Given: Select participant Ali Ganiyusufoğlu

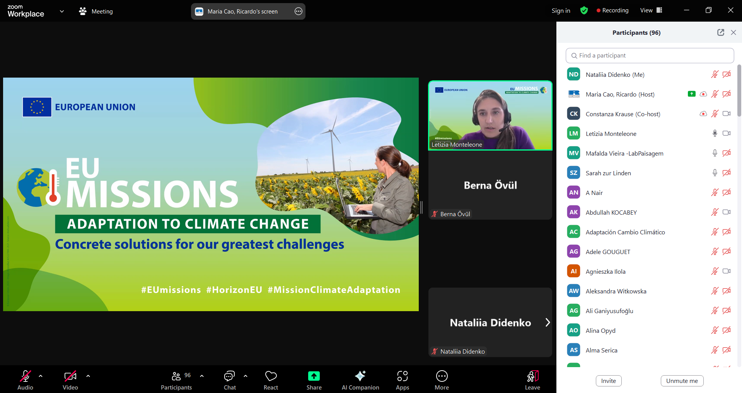Looking at the screenshot, I should coord(650,311).
